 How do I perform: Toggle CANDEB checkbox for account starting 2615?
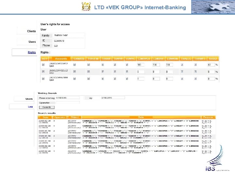click(74, 79)
